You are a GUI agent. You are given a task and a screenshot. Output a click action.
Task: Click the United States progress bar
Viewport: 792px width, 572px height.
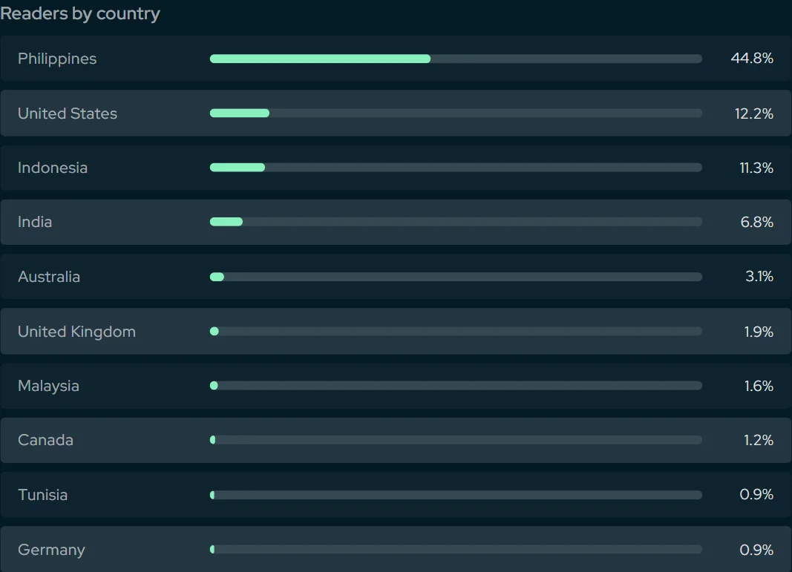[240, 113]
